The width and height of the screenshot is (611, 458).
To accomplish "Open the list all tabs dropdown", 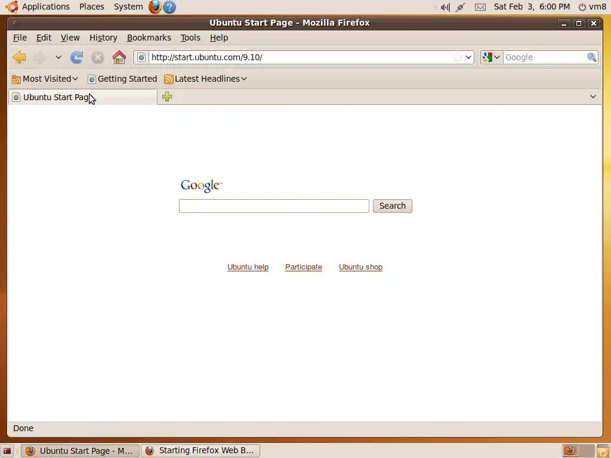I will 593,97.
